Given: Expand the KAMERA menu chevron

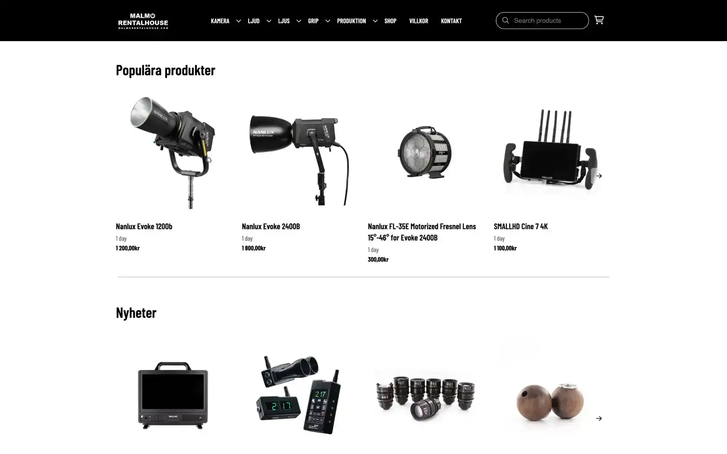Looking at the screenshot, I should (x=238, y=21).
